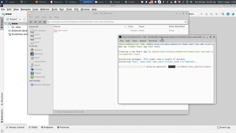Open the Project side tool tab
This screenshot has height=133, width=236.
click(2, 23)
